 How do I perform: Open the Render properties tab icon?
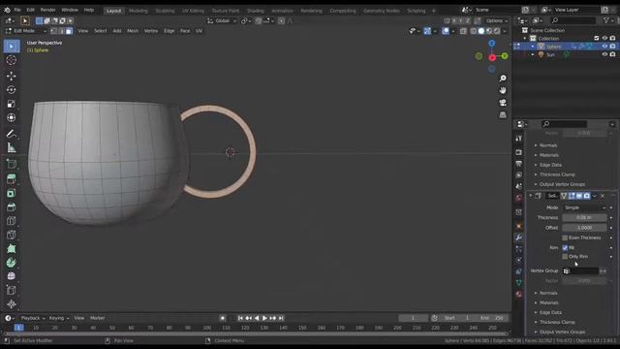point(519,152)
